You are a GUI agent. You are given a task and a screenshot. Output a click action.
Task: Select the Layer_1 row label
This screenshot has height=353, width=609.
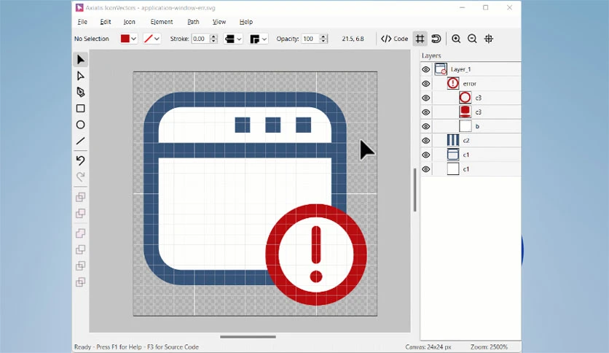[460, 69]
